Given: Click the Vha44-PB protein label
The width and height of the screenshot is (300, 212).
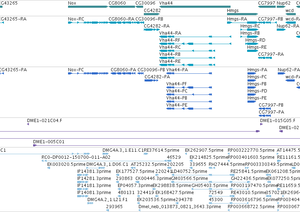Looking at the screenshot, I should (177, 98).
